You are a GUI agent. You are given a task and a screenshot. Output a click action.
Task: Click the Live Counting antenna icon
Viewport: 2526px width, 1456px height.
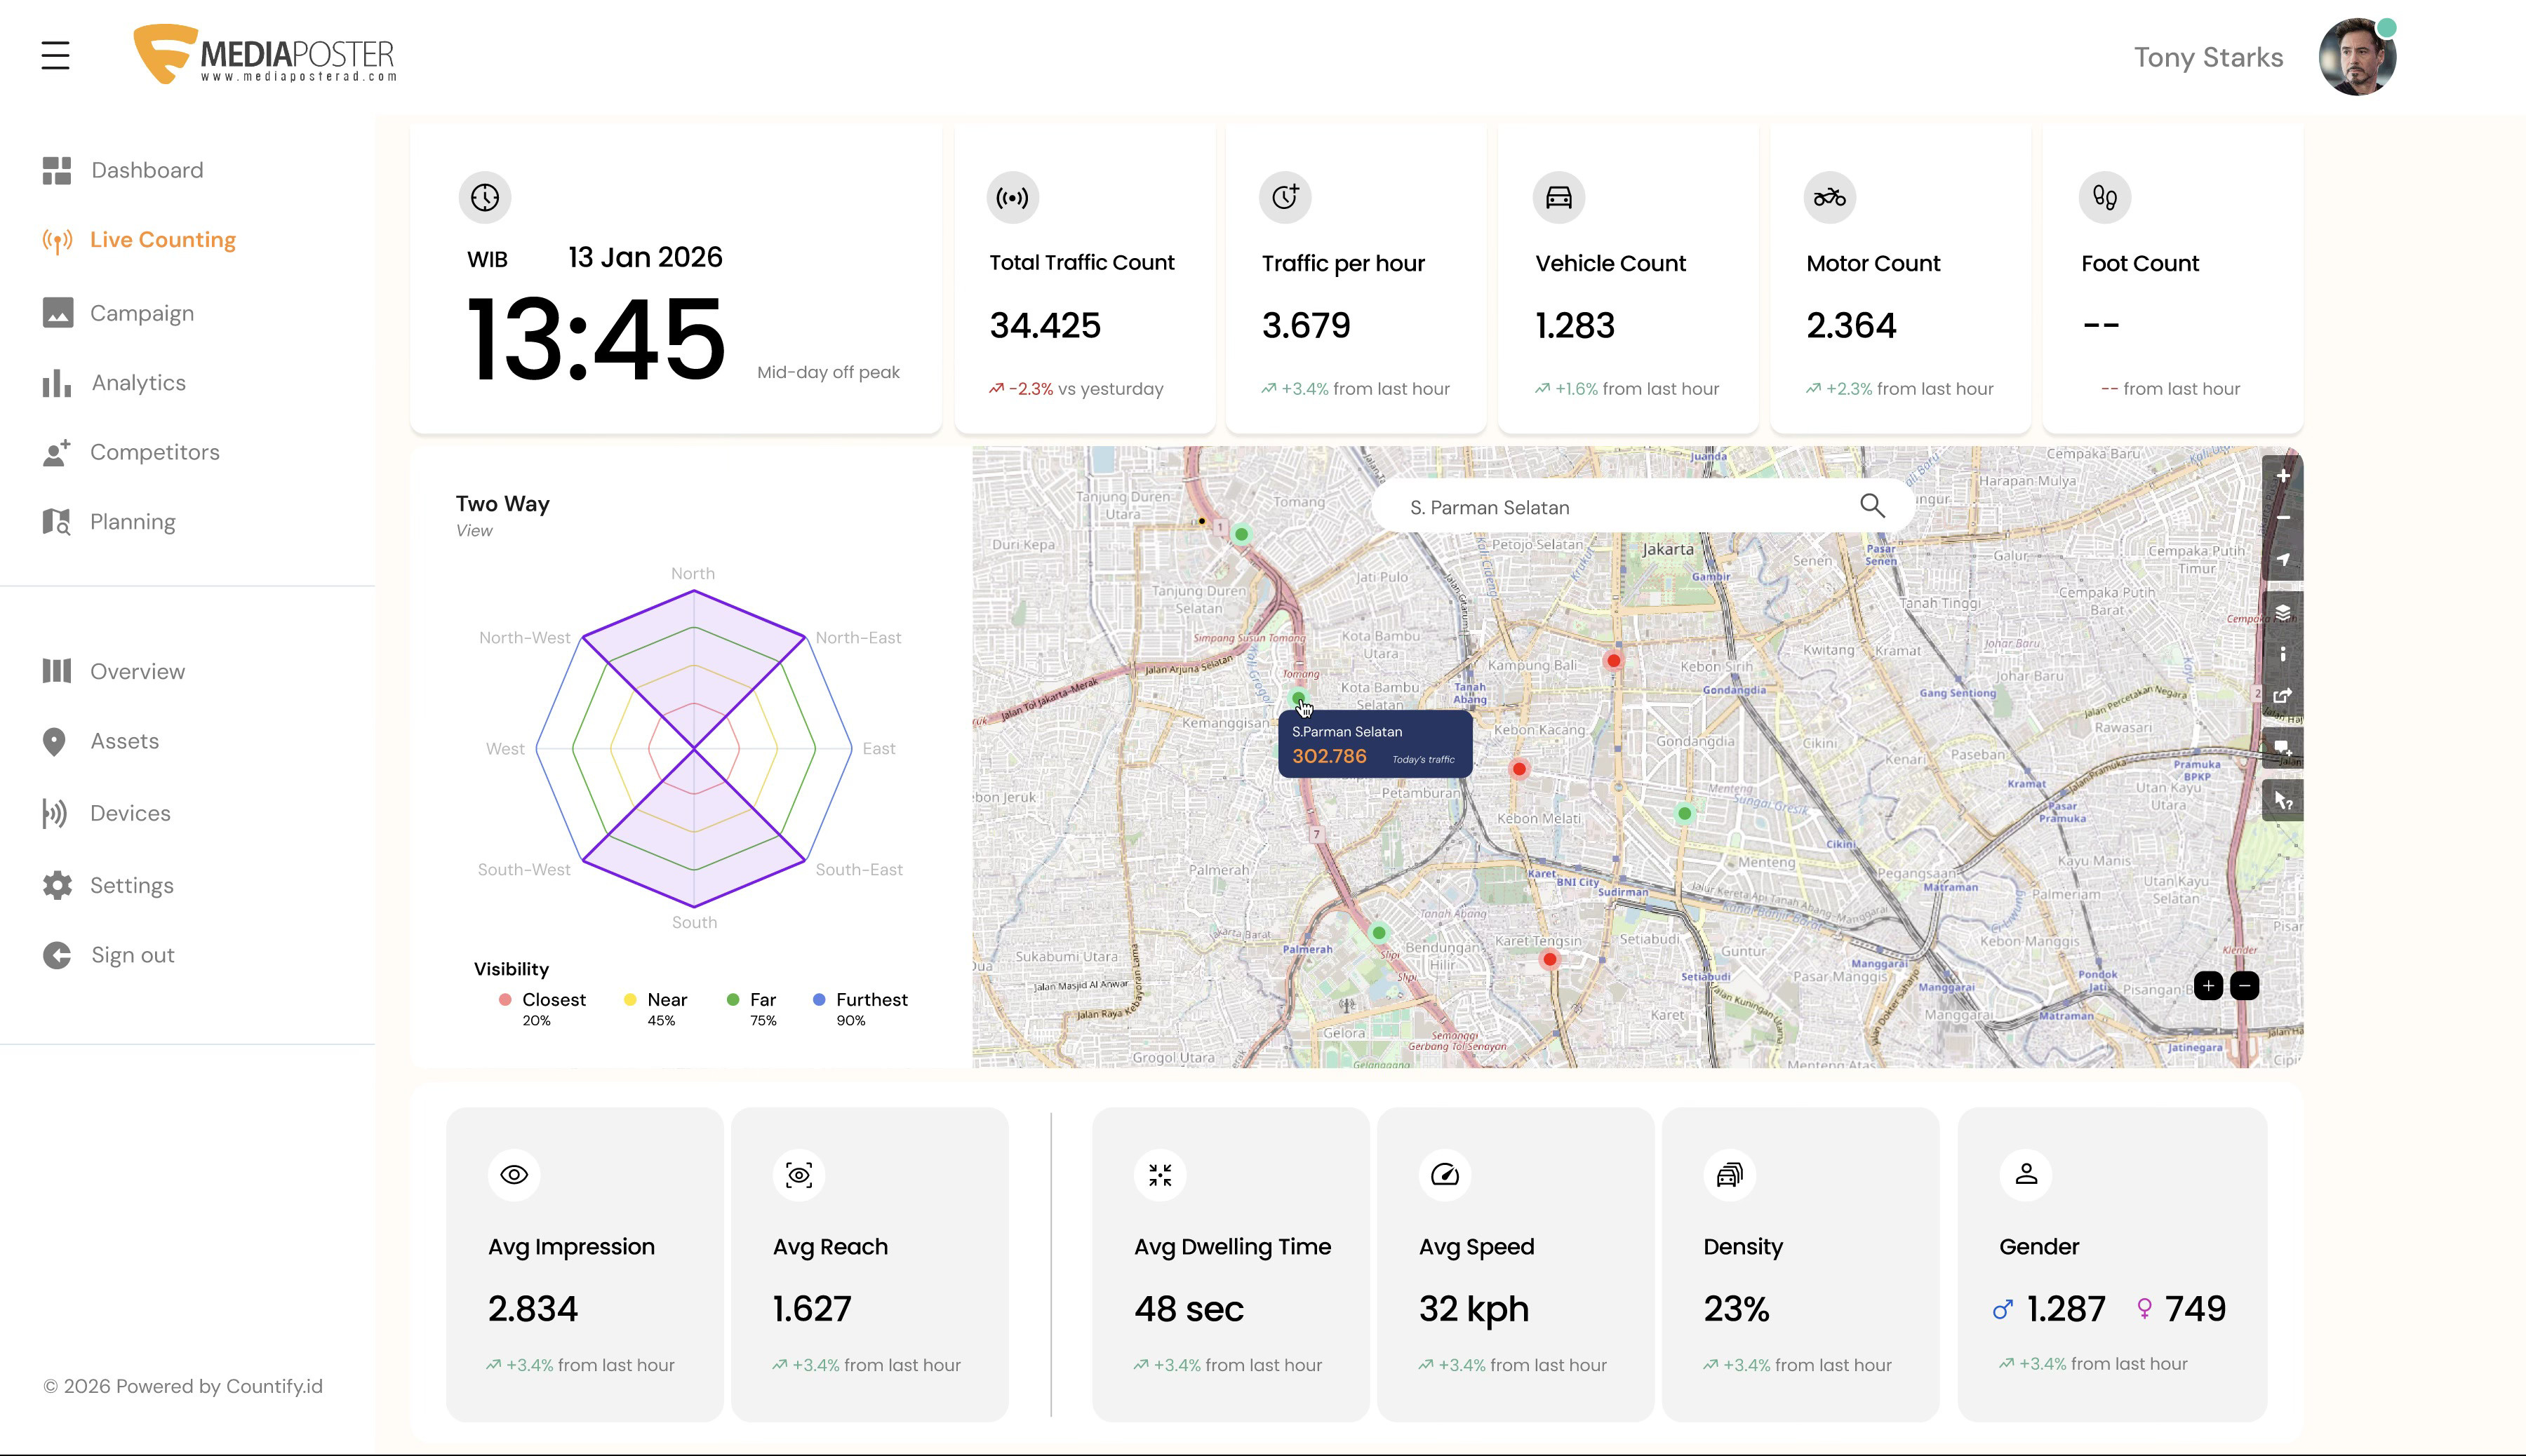[57, 240]
